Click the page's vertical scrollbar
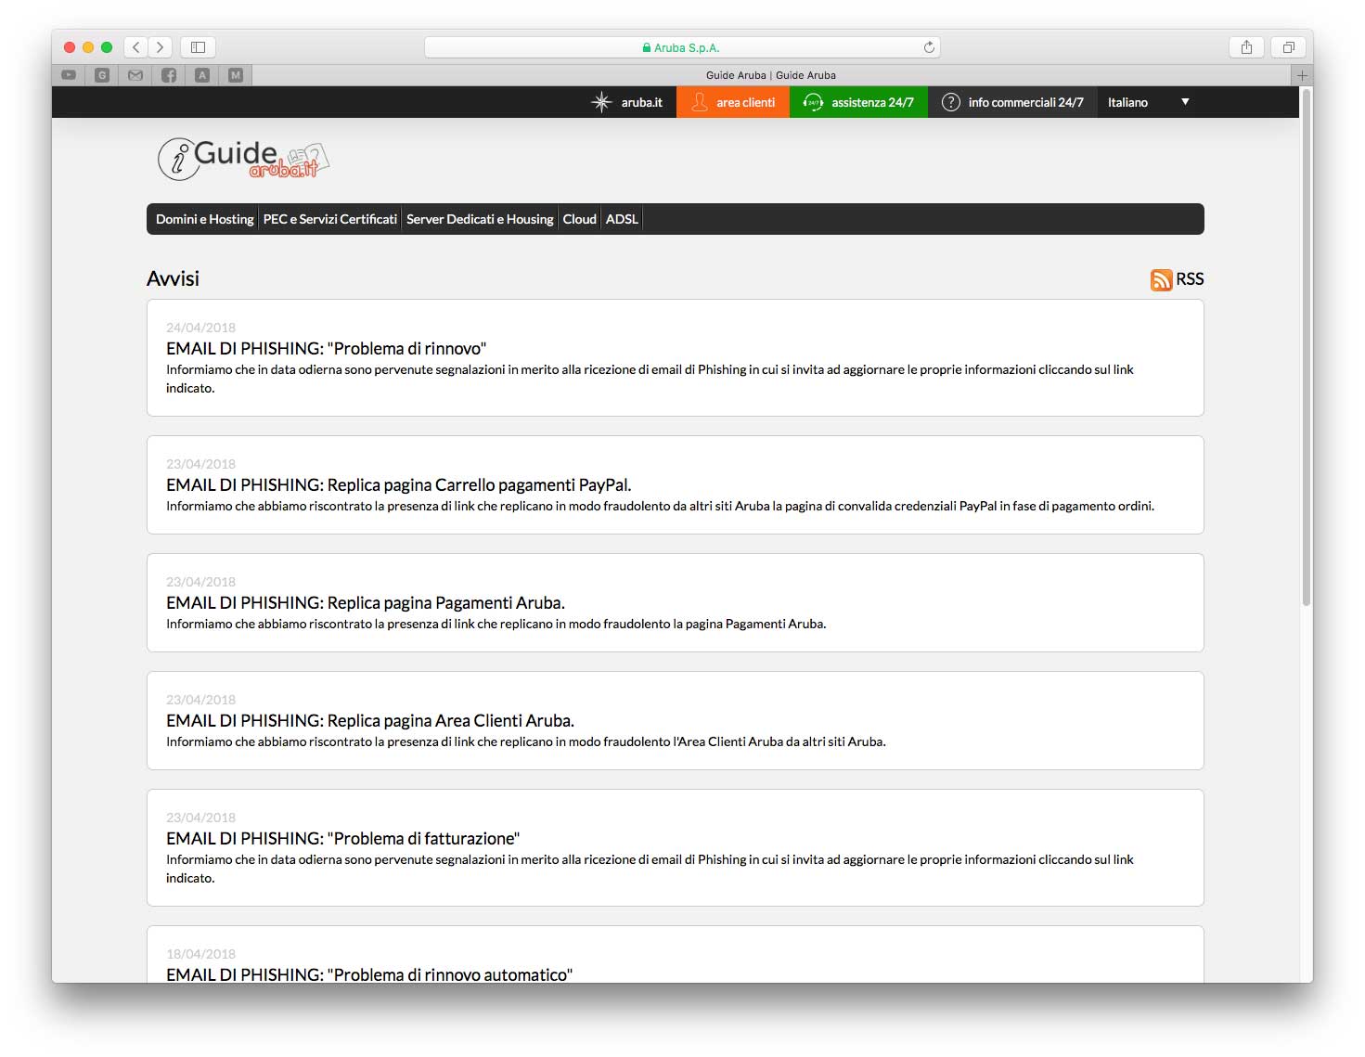 click(1306, 347)
